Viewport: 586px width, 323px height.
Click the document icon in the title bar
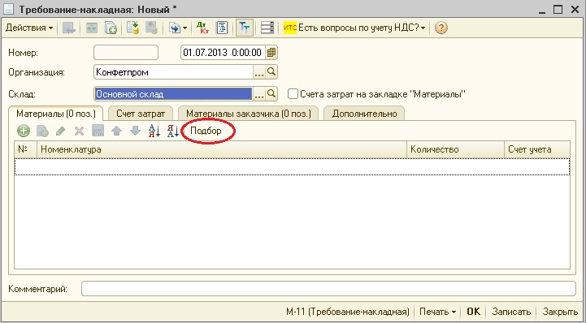[9, 10]
